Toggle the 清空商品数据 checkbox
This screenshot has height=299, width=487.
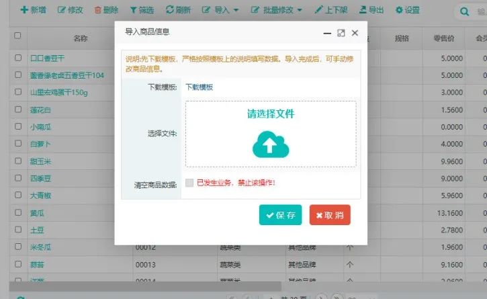(189, 183)
